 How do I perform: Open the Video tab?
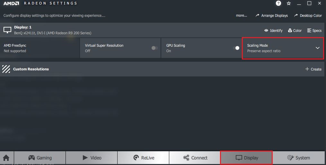pos(92,158)
